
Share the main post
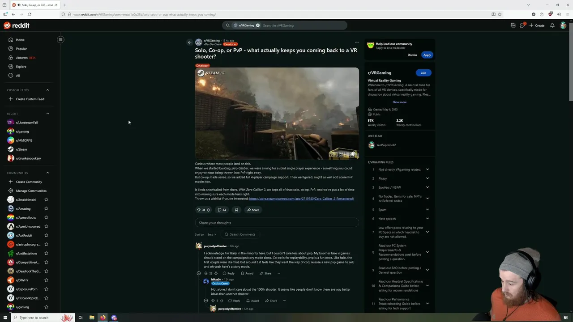[x=253, y=210]
